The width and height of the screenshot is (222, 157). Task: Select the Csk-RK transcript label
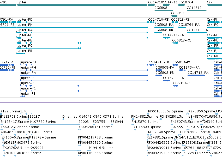[x=213, y=56]
